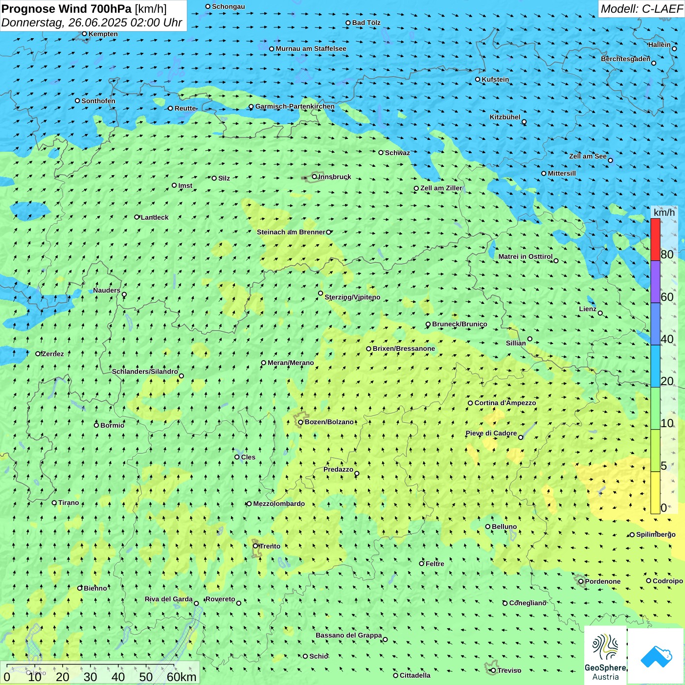Viewport: 685px width, 685px height.
Task: Click the red legend color segment
Action: [x=655, y=239]
